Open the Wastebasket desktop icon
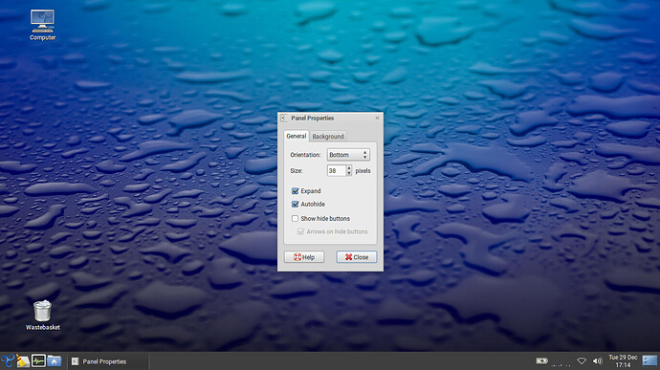Viewport: 660px width, 370px height. (x=42, y=316)
